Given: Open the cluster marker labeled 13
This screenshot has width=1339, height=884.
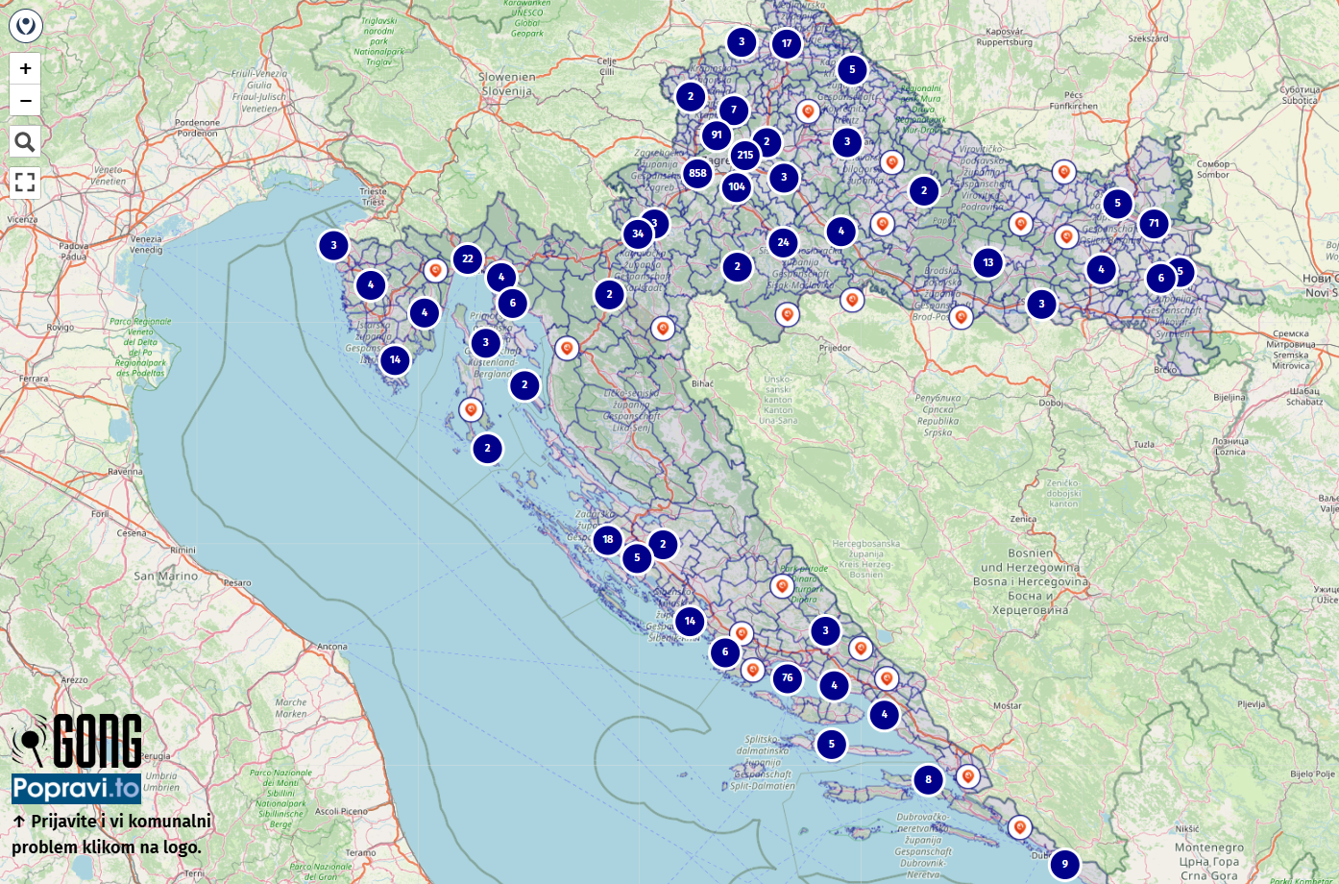Looking at the screenshot, I should [x=988, y=262].
